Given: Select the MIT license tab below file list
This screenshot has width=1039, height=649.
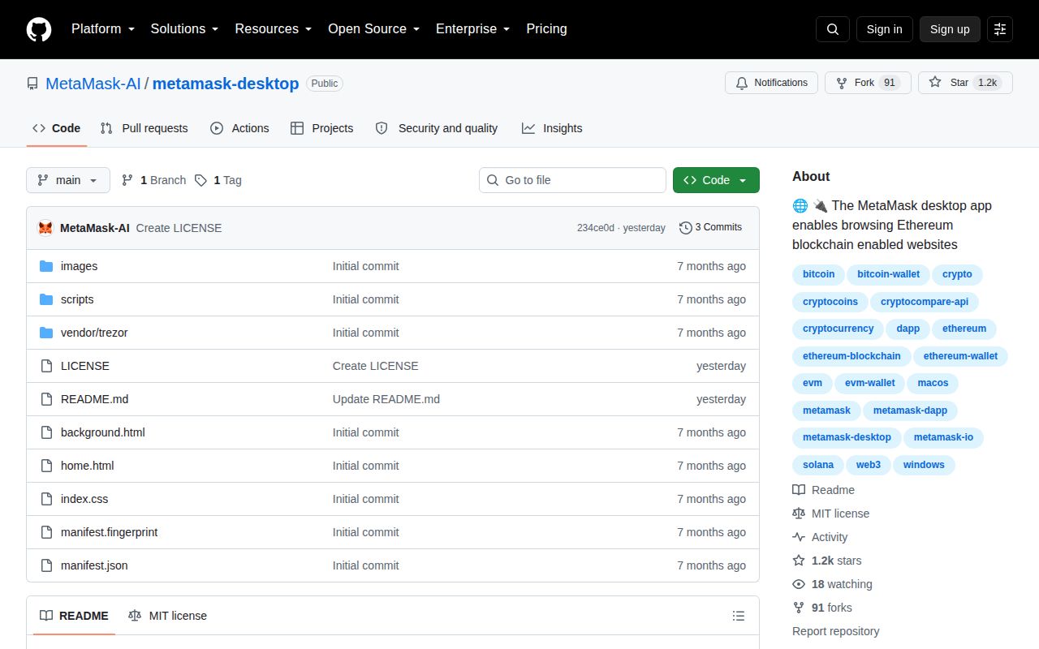Looking at the screenshot, I should point(167,616).
